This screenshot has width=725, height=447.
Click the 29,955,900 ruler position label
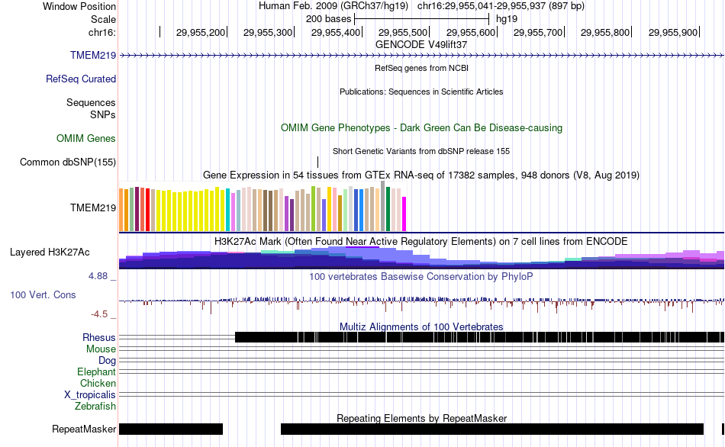673,32
